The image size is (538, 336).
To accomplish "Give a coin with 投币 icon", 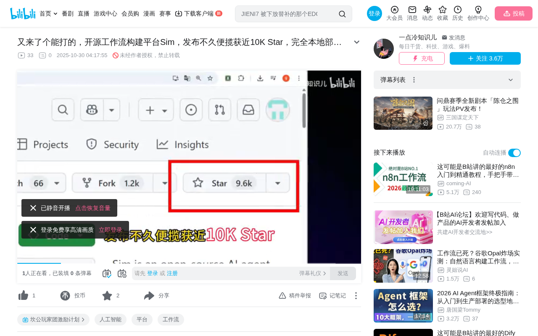I will click(65, 296).
